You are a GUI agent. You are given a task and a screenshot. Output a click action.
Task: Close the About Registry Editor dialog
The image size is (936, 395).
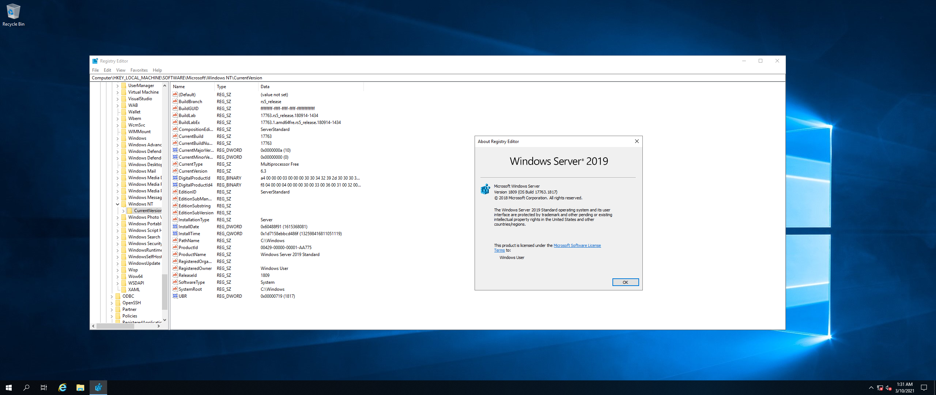click(637, 141)
